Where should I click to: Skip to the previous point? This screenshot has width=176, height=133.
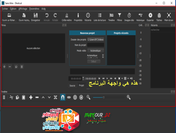[99, 79]
